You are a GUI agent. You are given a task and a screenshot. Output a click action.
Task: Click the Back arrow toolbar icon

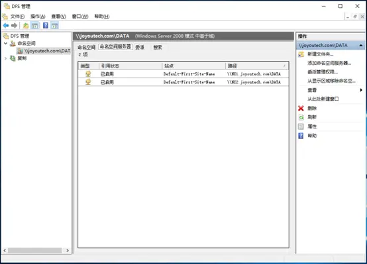pos(6,26)
